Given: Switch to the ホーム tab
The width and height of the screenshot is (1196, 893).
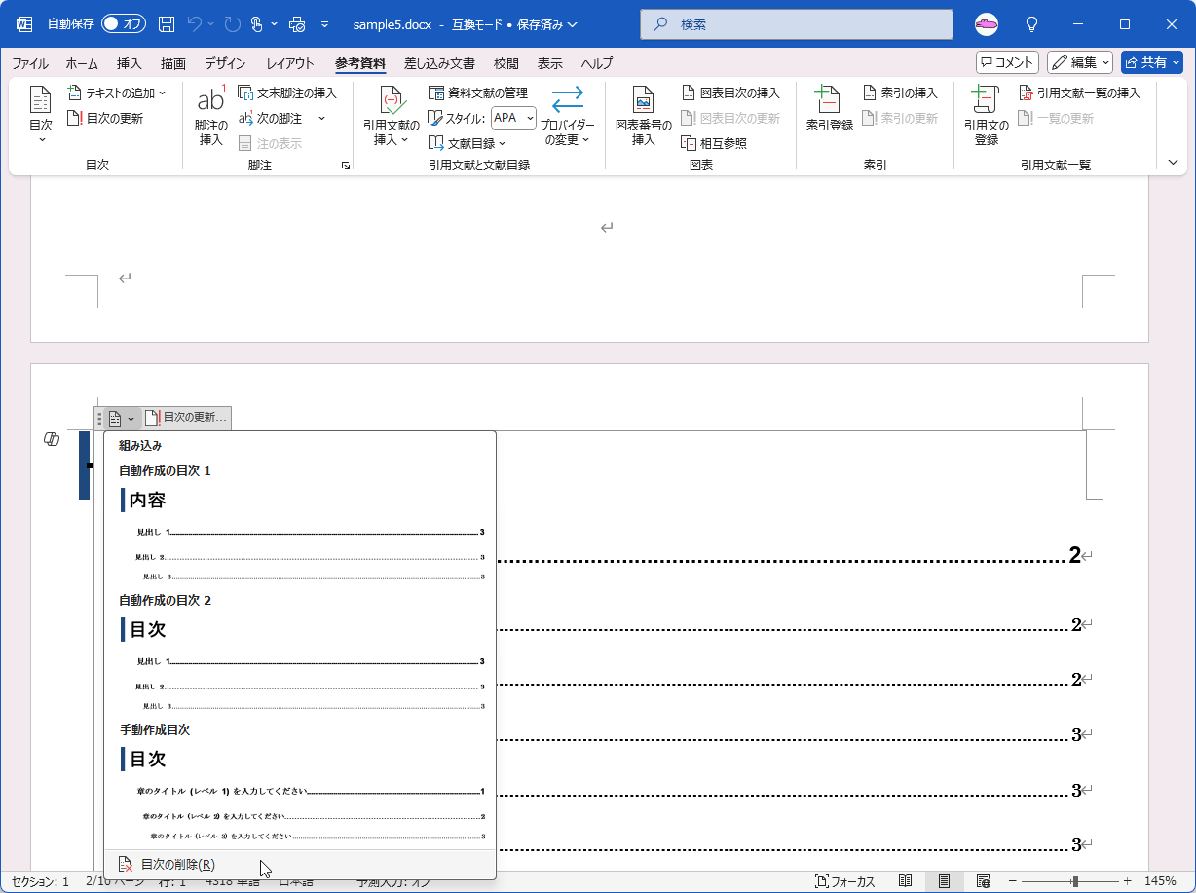Looking at the screenshot, I should click(82, 63).
